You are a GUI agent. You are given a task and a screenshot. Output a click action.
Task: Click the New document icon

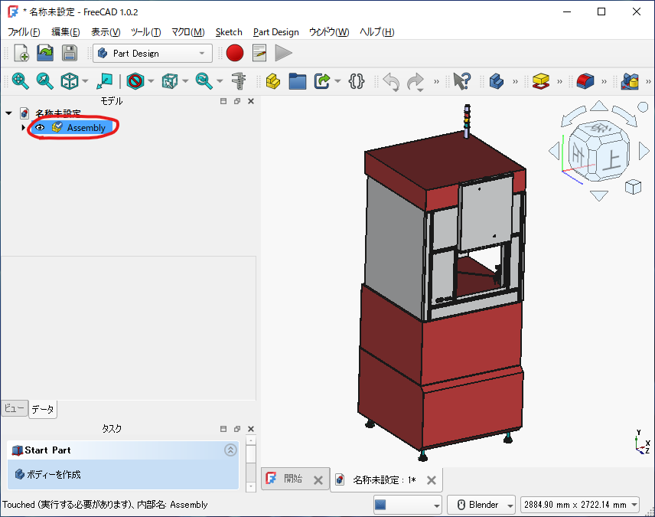click(x=21, y=53)
